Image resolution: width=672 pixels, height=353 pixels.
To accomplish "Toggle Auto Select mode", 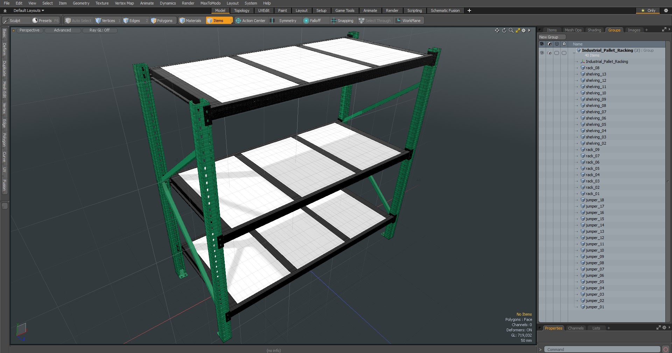I will (78, 21).
